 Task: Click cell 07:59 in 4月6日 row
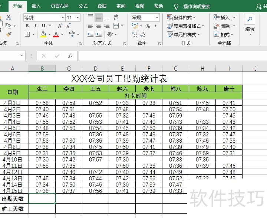[x=42, y=134]
